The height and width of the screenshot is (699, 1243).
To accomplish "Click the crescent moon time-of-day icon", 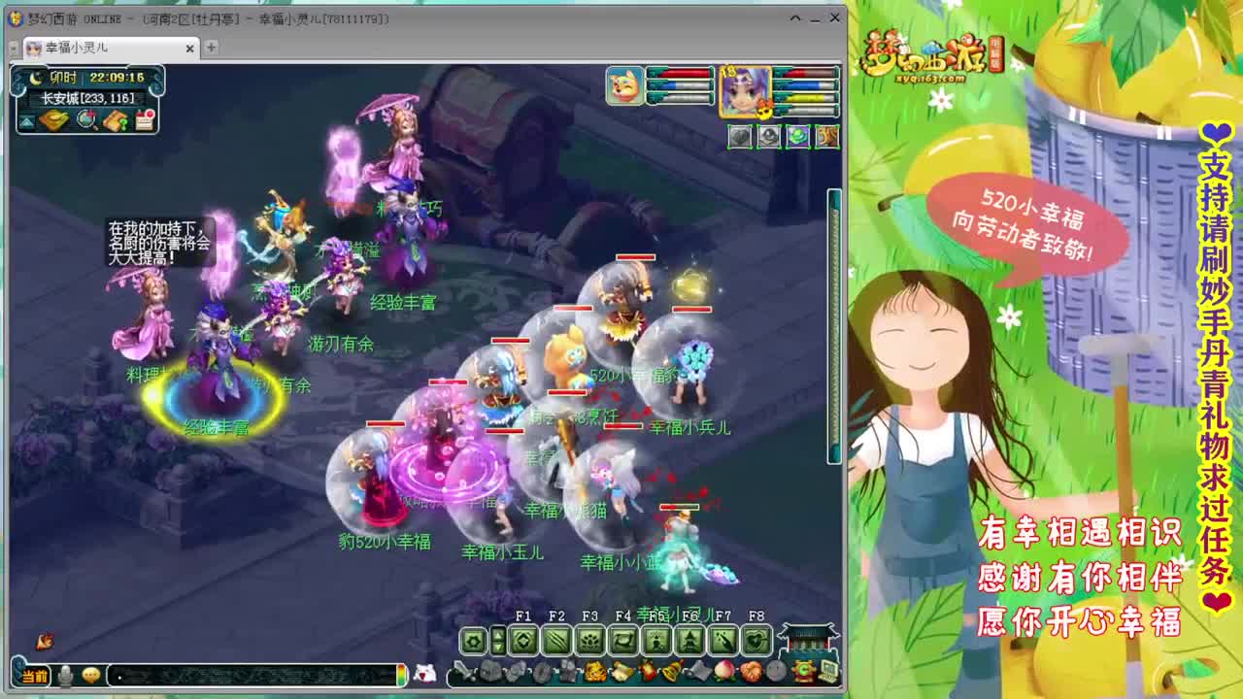I will point(36,78).
